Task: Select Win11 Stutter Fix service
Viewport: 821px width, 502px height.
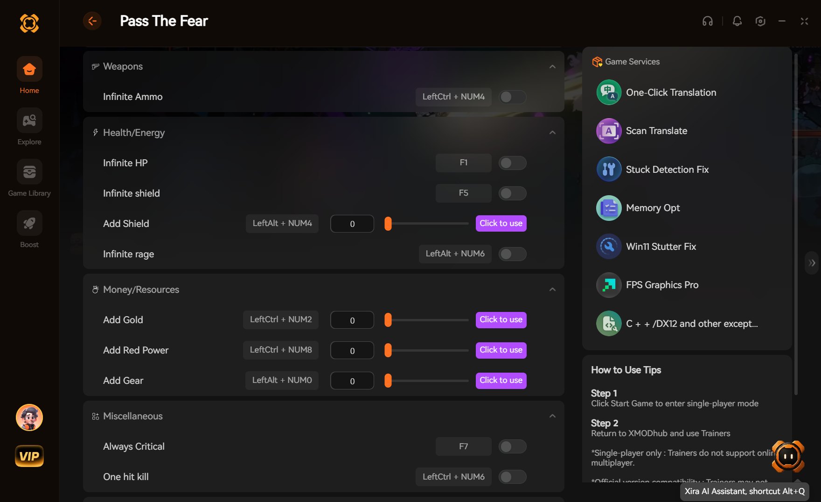Action: click(661, 247)
